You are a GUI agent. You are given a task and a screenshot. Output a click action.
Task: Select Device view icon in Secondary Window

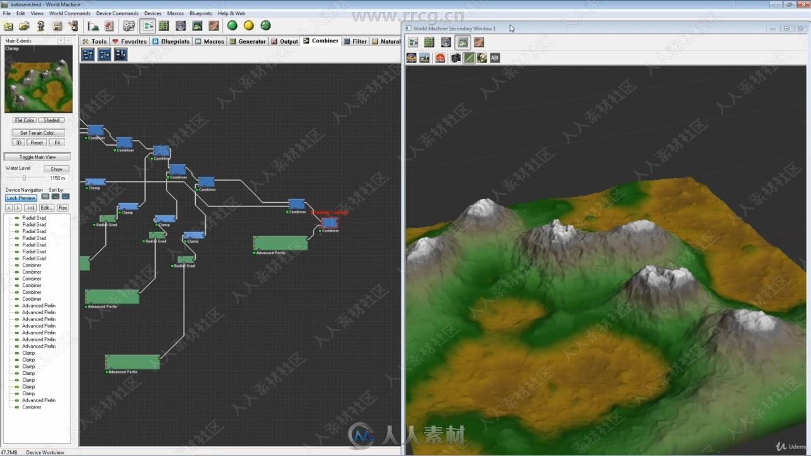(413, 42)
